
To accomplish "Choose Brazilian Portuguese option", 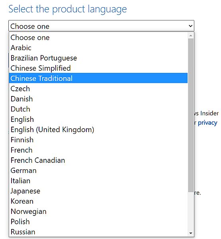I will [x=98, y=58].
